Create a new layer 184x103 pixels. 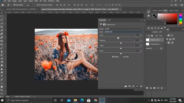158,88
